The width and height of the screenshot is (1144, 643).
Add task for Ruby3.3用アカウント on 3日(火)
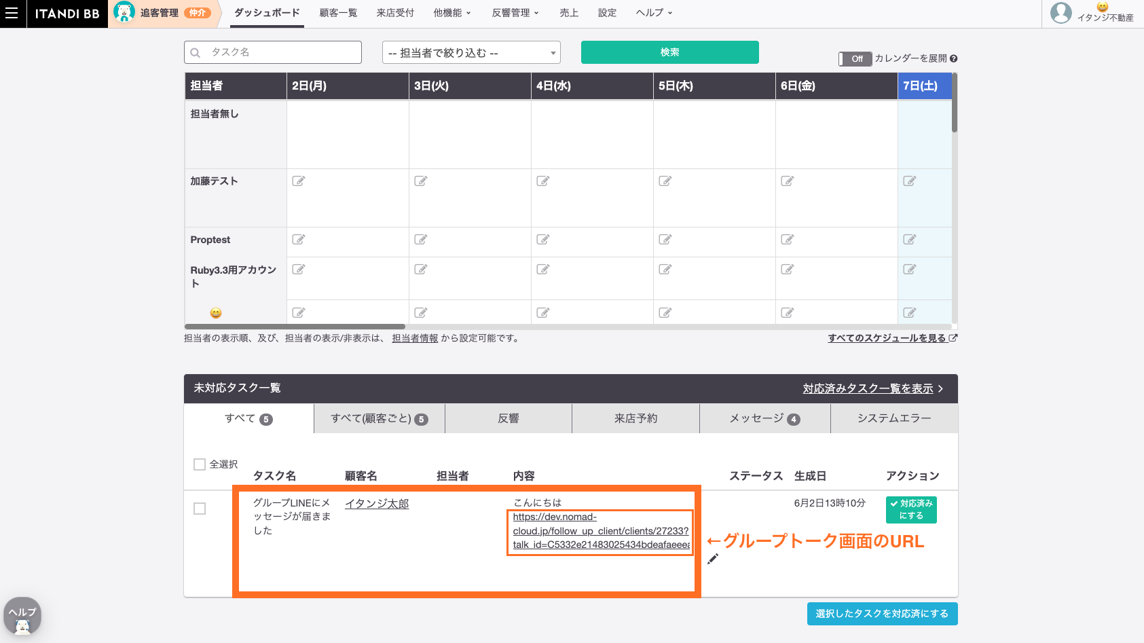[x=421, y=270]
